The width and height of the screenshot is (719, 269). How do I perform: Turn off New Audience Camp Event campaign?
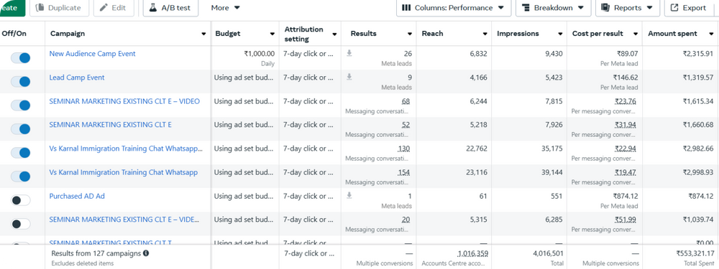(x=21, y=58)
